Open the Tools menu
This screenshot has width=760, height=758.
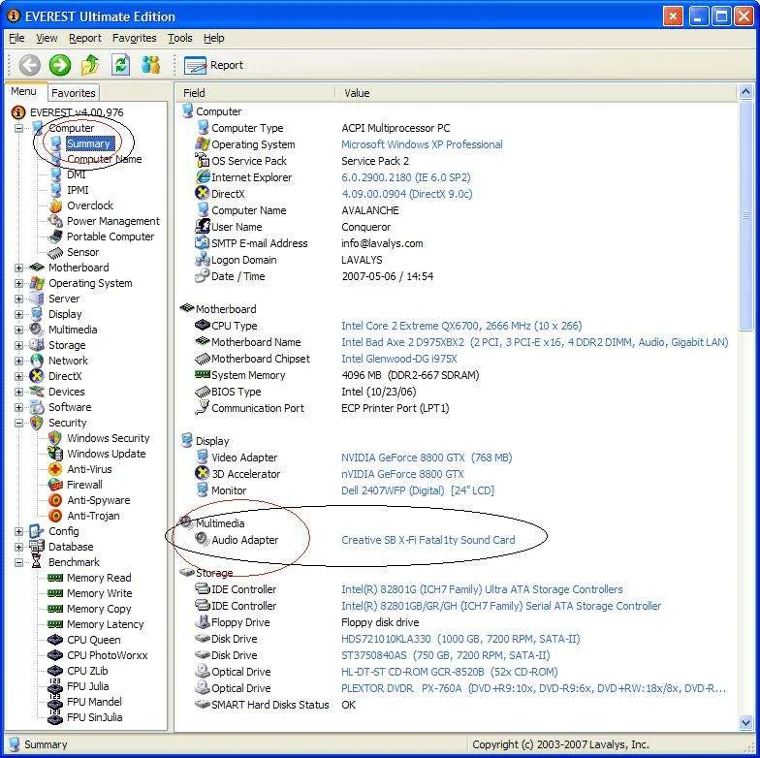[x=180, y=38]
